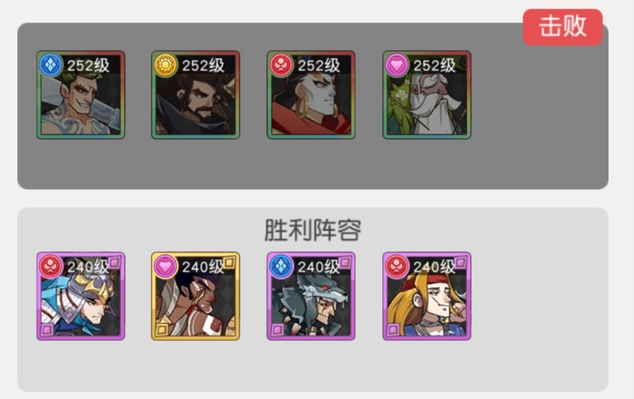This screenshot has height=399, width=634.
Task: Click the 240级 label on wolf-hood hero
Action: click(319, 267)
